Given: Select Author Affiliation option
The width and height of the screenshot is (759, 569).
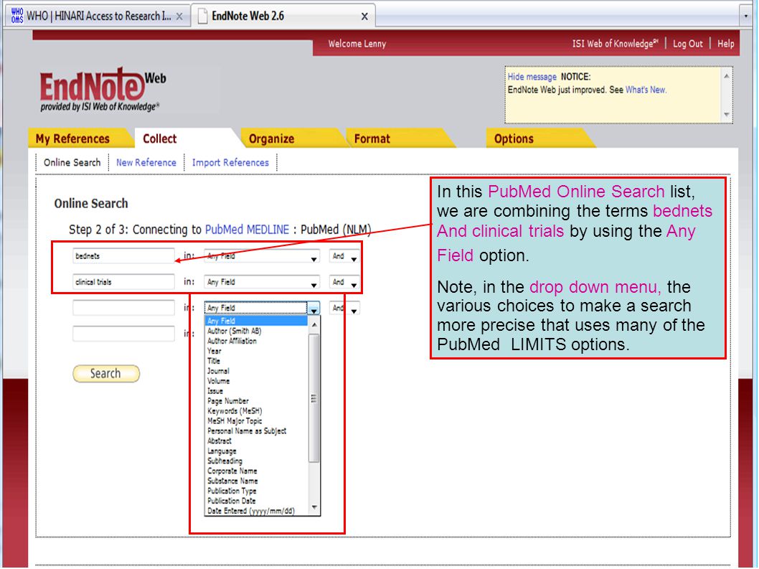Looking at the screenshot, I should (x=257, y=341).
